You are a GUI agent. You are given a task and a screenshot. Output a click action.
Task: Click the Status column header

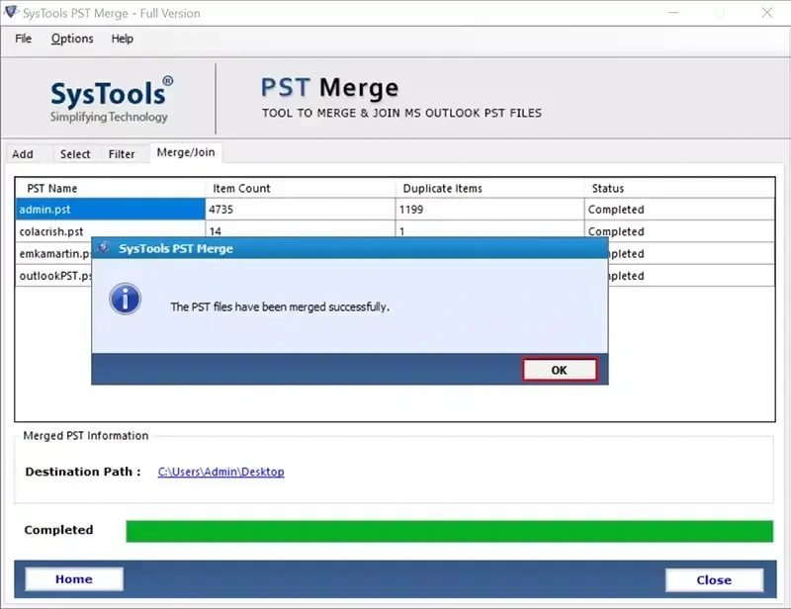(679, 188)
